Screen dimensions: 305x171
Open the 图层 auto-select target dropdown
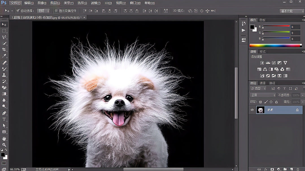point(43,11)
